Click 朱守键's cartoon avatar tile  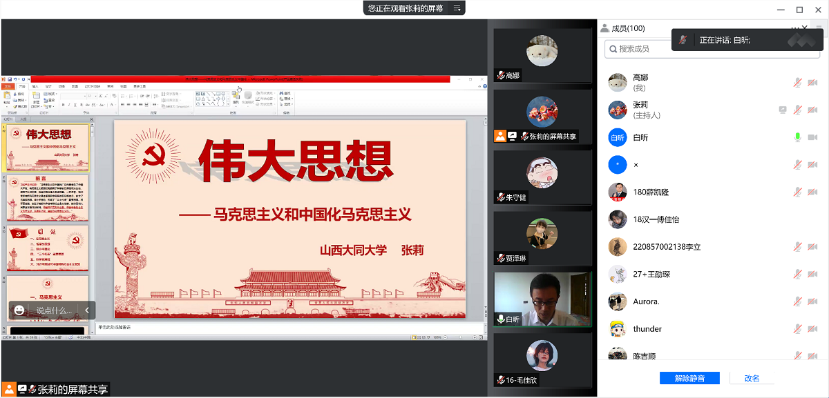point(542,177)
